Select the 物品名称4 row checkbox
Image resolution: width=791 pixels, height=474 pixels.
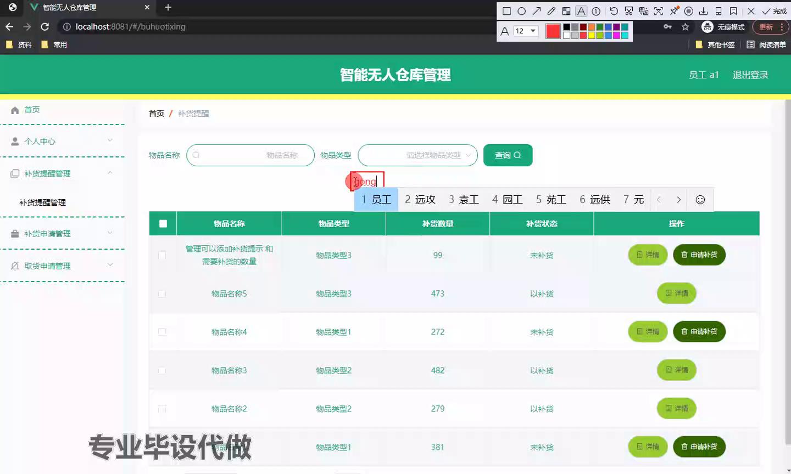point(162,332)
